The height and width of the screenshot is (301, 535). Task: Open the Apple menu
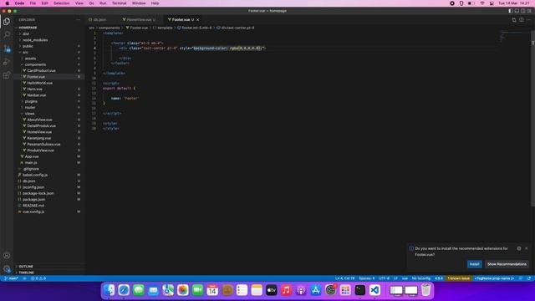pos(8,3)
